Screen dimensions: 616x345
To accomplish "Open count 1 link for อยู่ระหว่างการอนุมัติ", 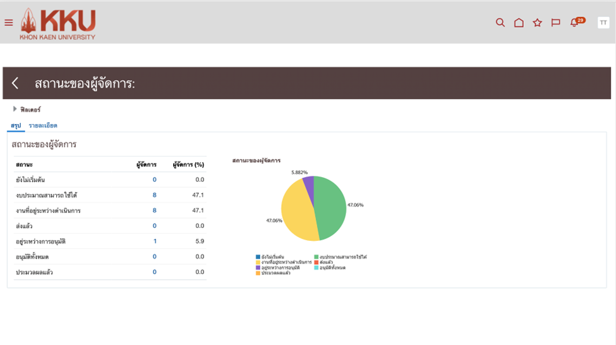I will click(x=155, y=242).
